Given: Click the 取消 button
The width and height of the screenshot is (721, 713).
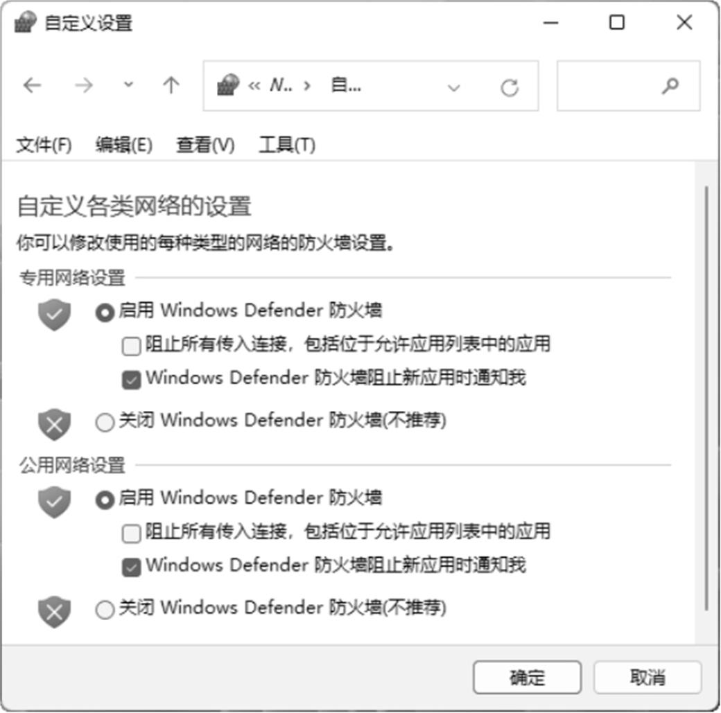Looking at the screenshot, I should point(648,677).
